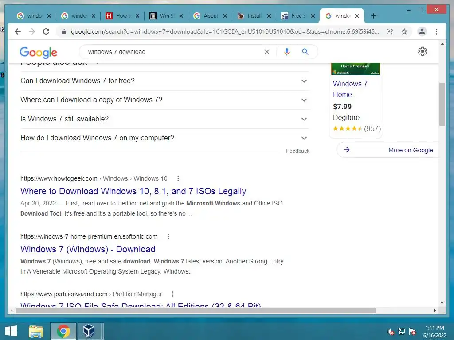Screen dimensions: 454x340
Task: Click the scroll down arrow
Action: coord(442,303)
